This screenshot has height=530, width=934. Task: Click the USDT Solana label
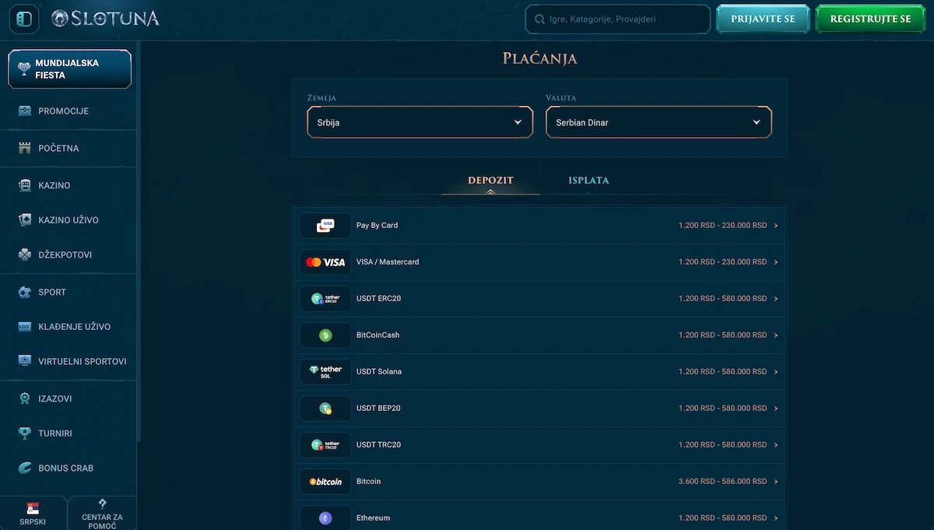(379, 372)
